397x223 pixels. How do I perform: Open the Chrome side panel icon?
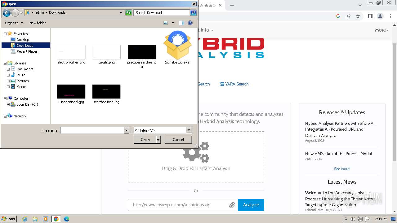coord(370,16)
